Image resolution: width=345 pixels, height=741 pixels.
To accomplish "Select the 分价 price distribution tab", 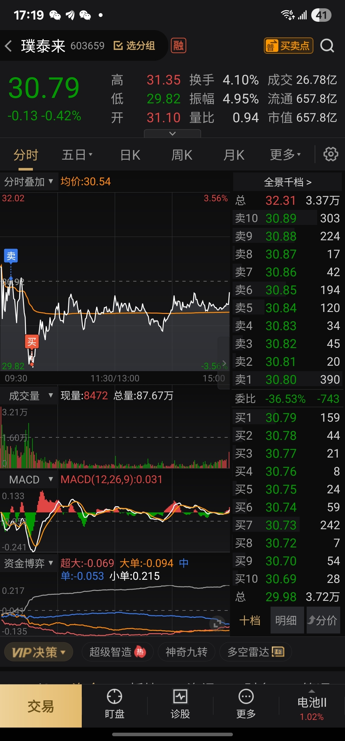I will (323, 620).
